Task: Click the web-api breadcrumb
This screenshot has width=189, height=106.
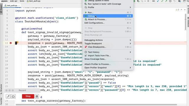Action: (x=14, y=1)
